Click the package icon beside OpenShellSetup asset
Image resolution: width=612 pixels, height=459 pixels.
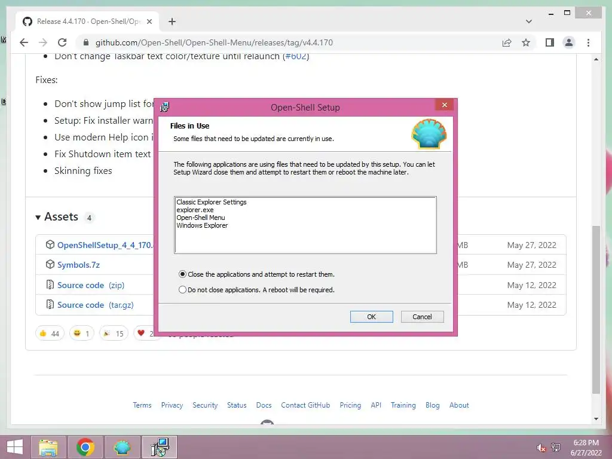50,244
